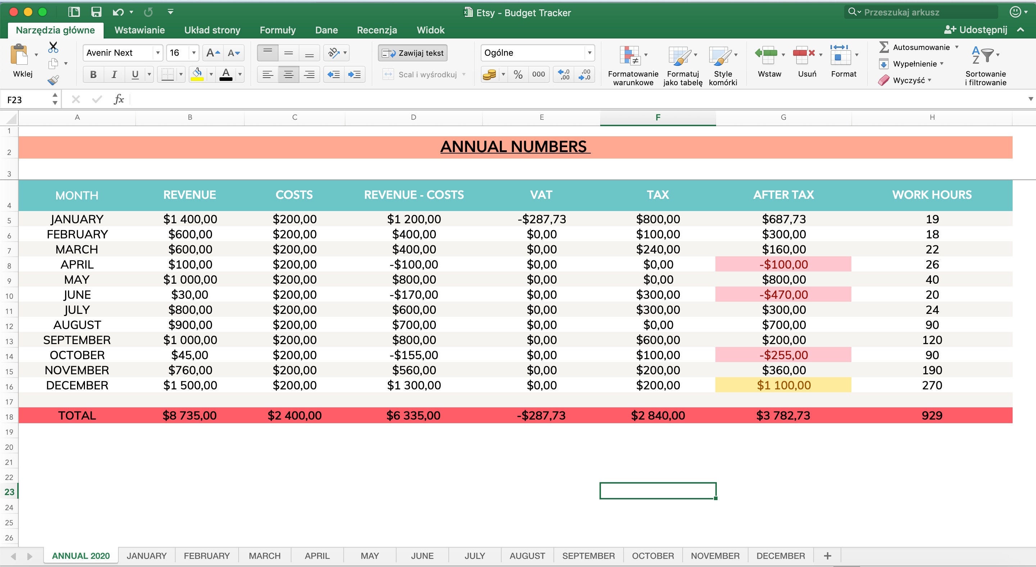Open the DECEMBER sheet tab
The height and width of the screenshot is (567, 1036).
(780, 556)
